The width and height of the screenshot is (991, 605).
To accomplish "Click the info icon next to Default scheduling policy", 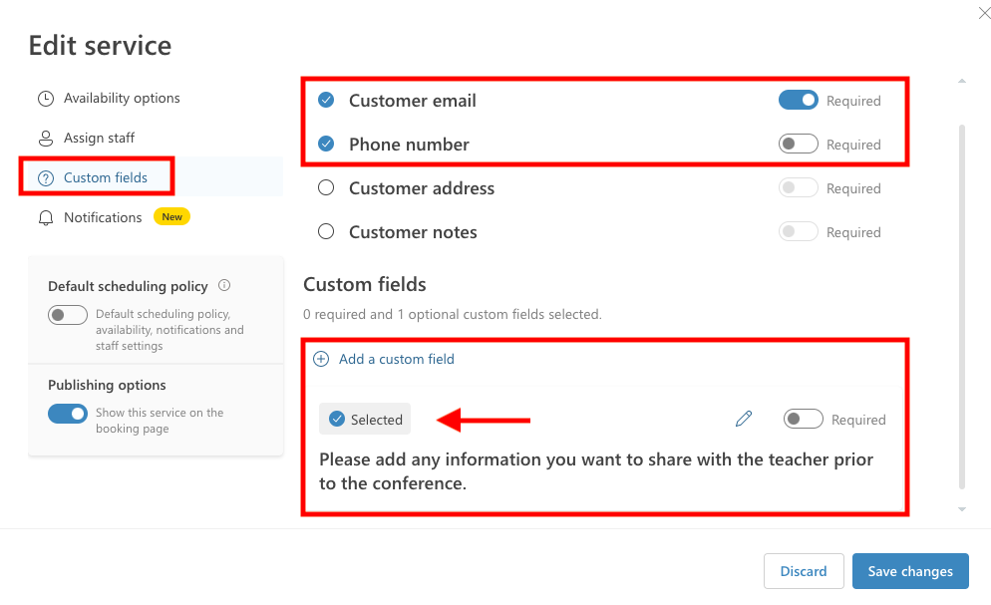I will (224, 285).
